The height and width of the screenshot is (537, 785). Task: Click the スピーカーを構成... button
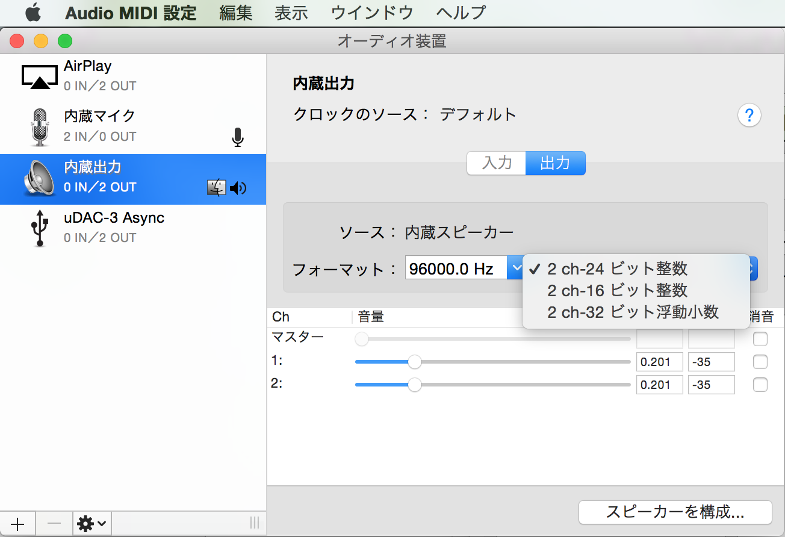tap(675, 512)
